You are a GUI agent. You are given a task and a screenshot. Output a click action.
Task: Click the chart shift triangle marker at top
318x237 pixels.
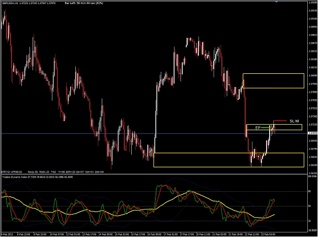click(x=276, y=2)
